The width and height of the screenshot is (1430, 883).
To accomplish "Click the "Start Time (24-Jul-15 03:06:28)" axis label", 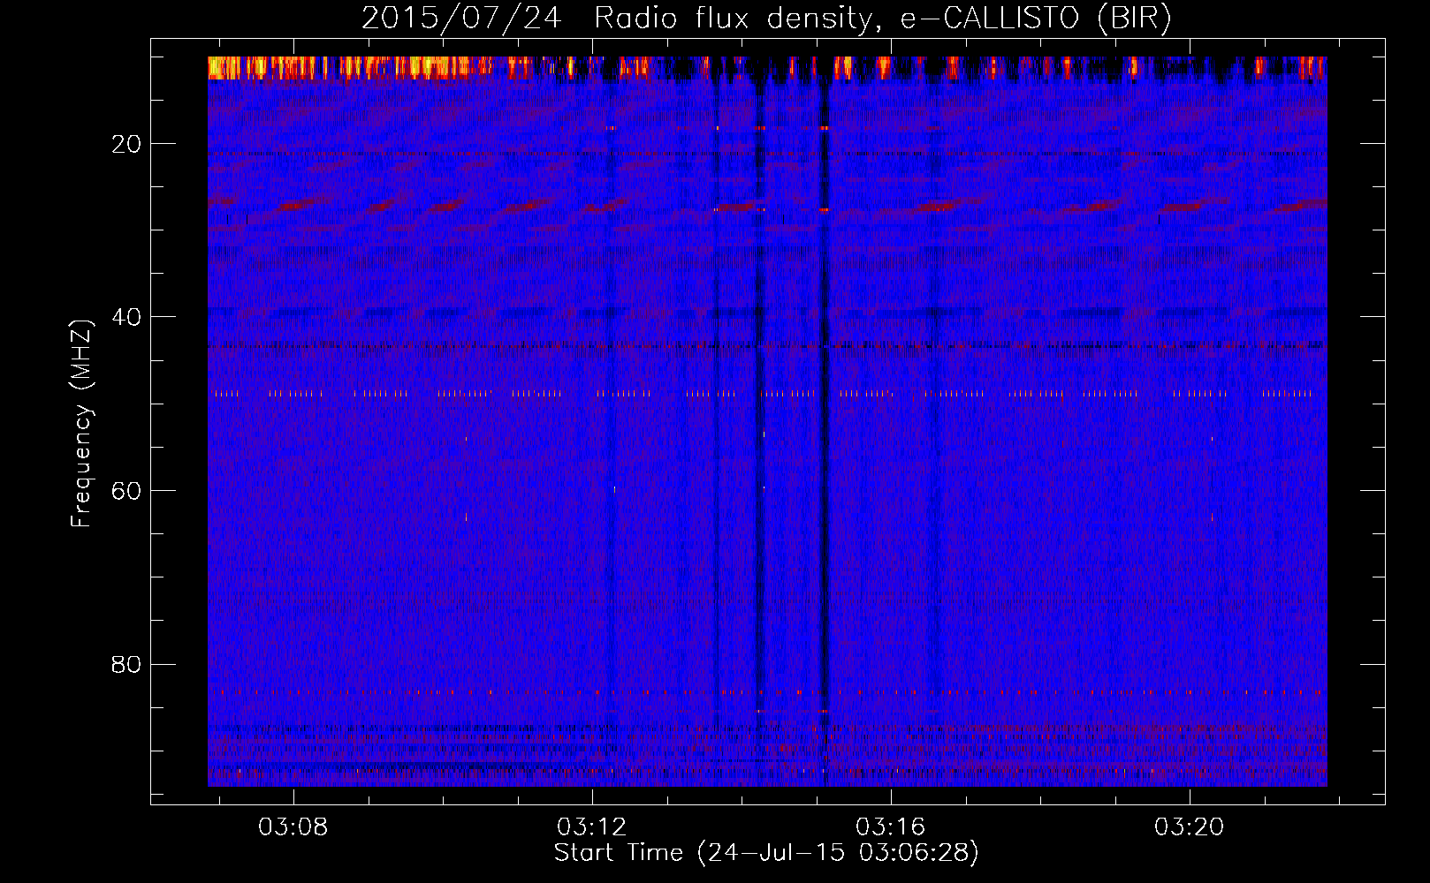I will click(766, 853).
